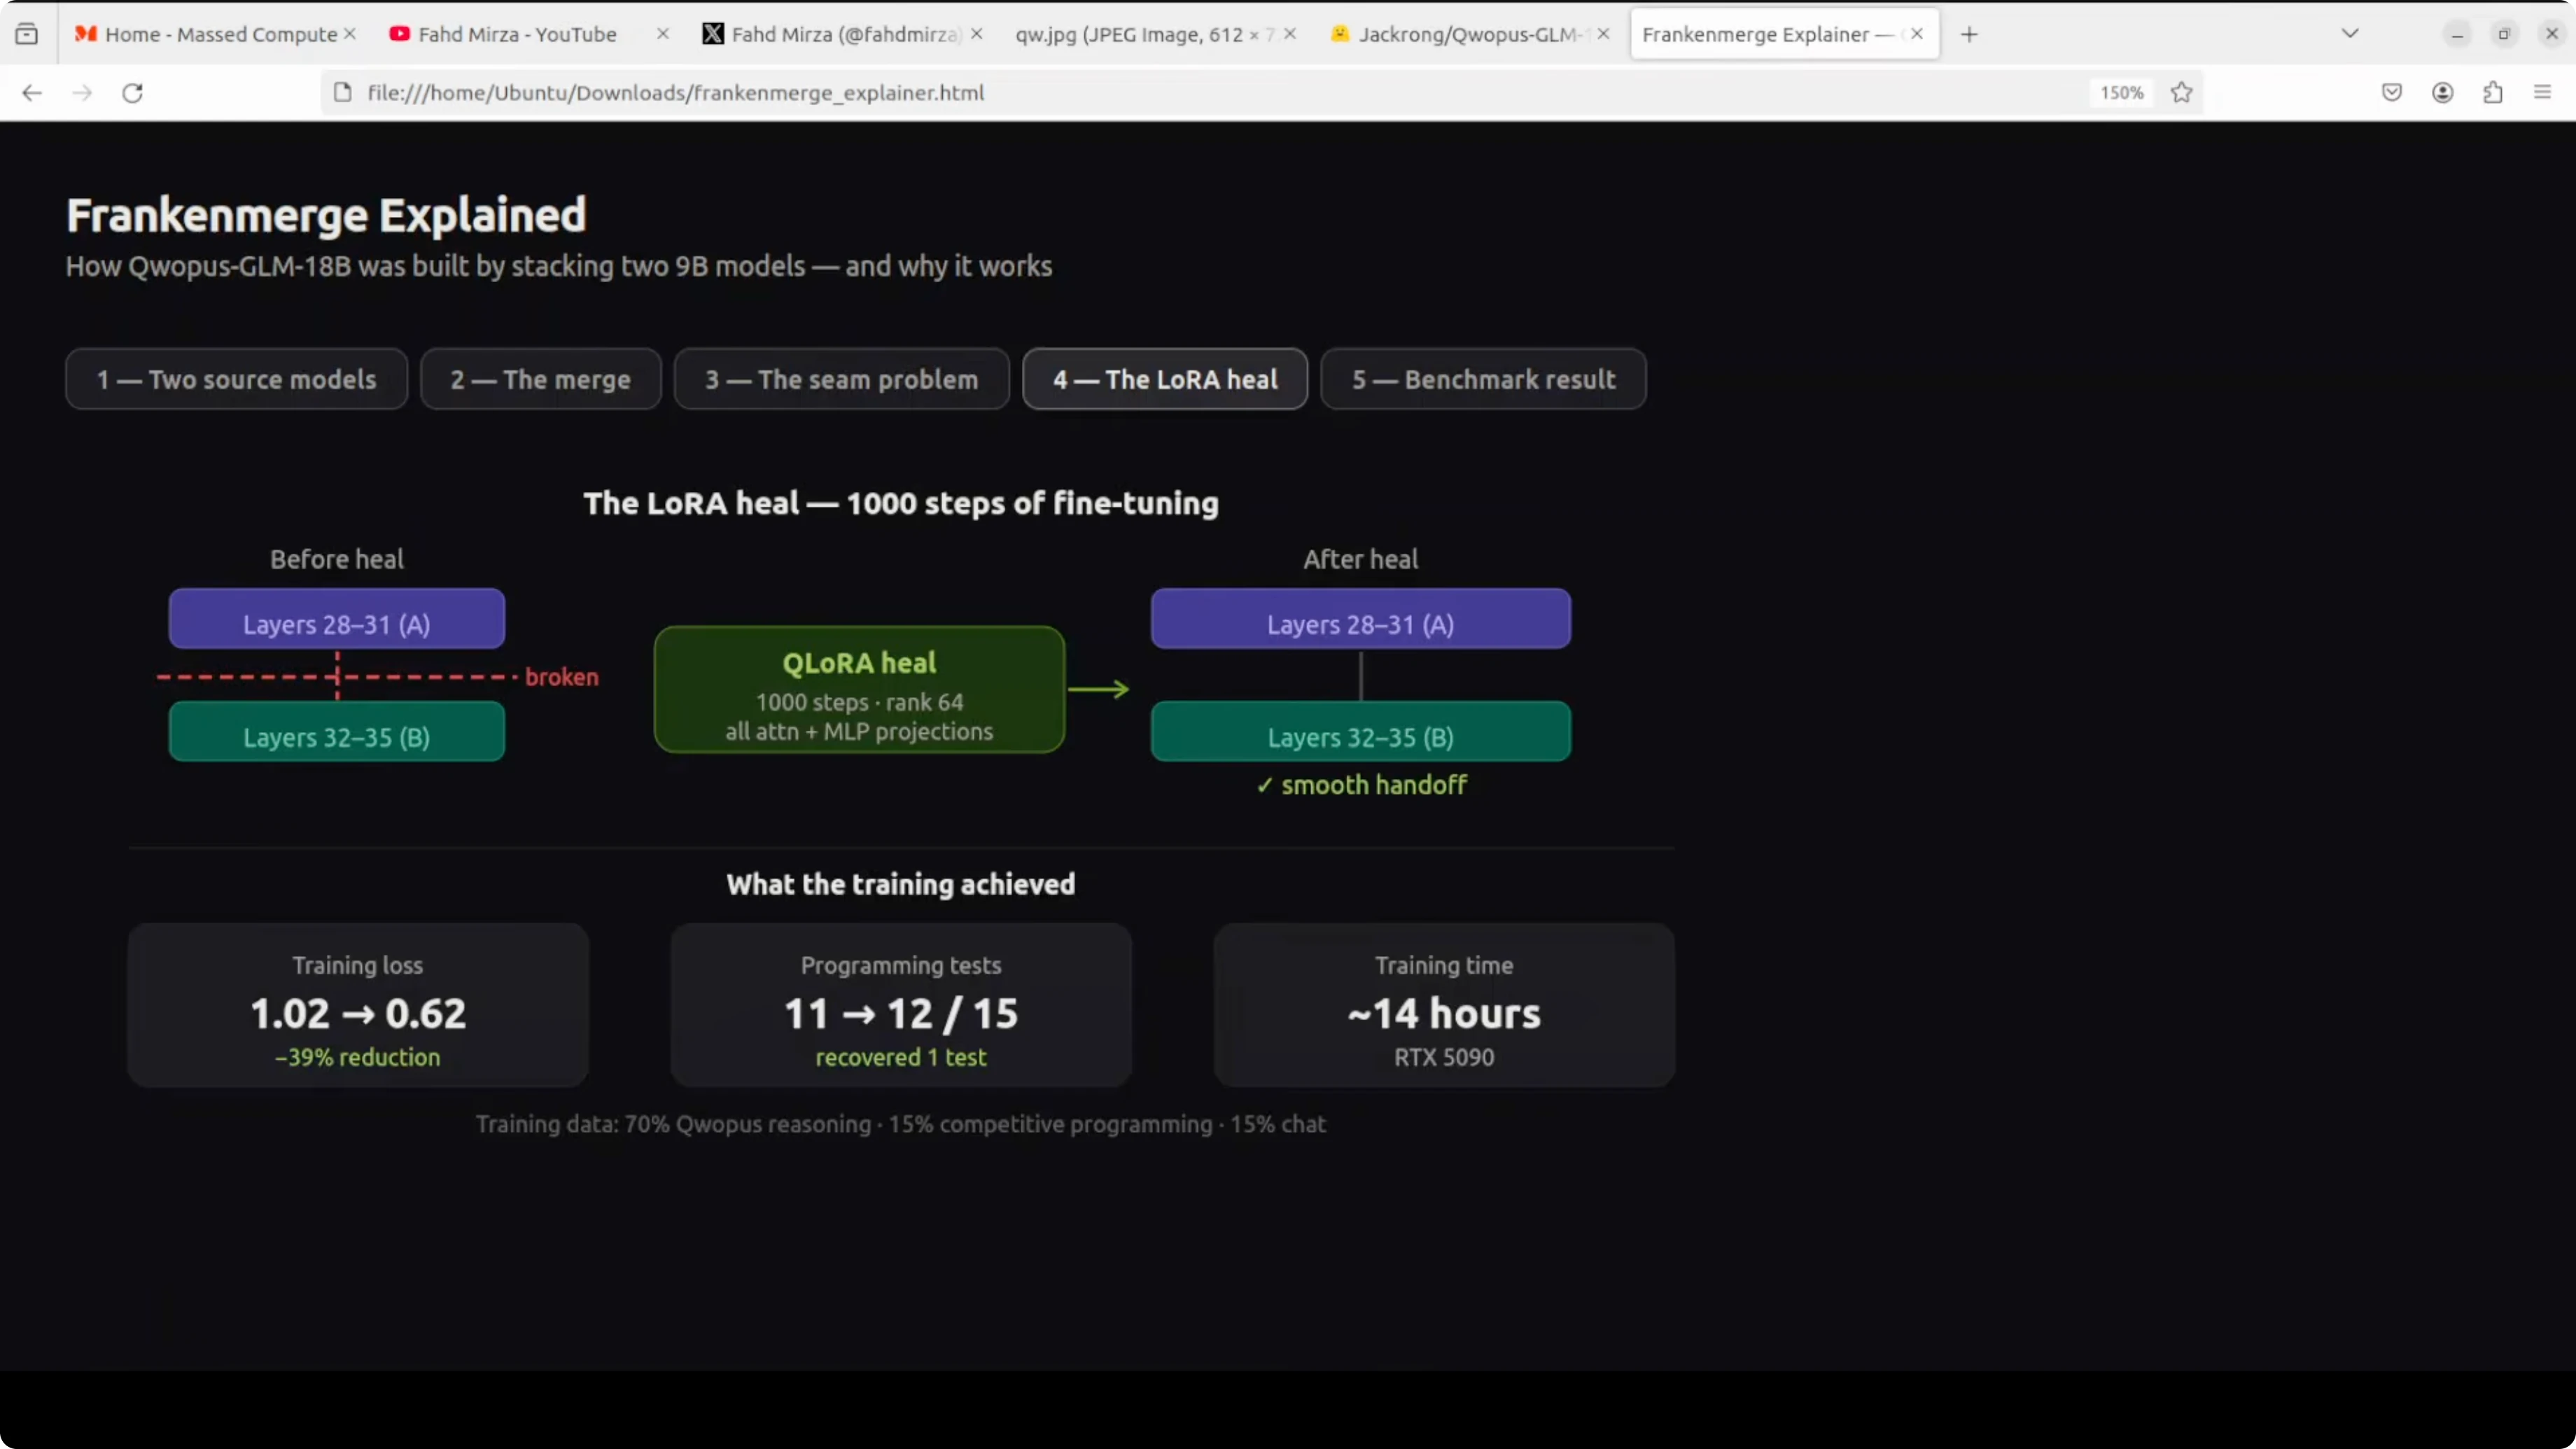The width and height of the screenshot is (2576, 1449).
Task: Click the URL address bar
Action: pyautogui.click(x=1200, y=93)
